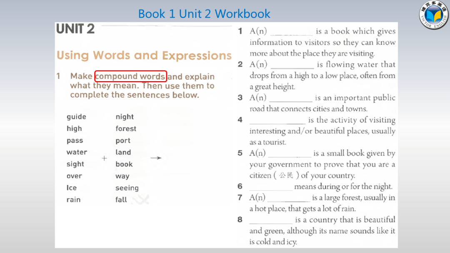Select the word 'guide' in the left column

pyautogui.click(x=76, y=117)
